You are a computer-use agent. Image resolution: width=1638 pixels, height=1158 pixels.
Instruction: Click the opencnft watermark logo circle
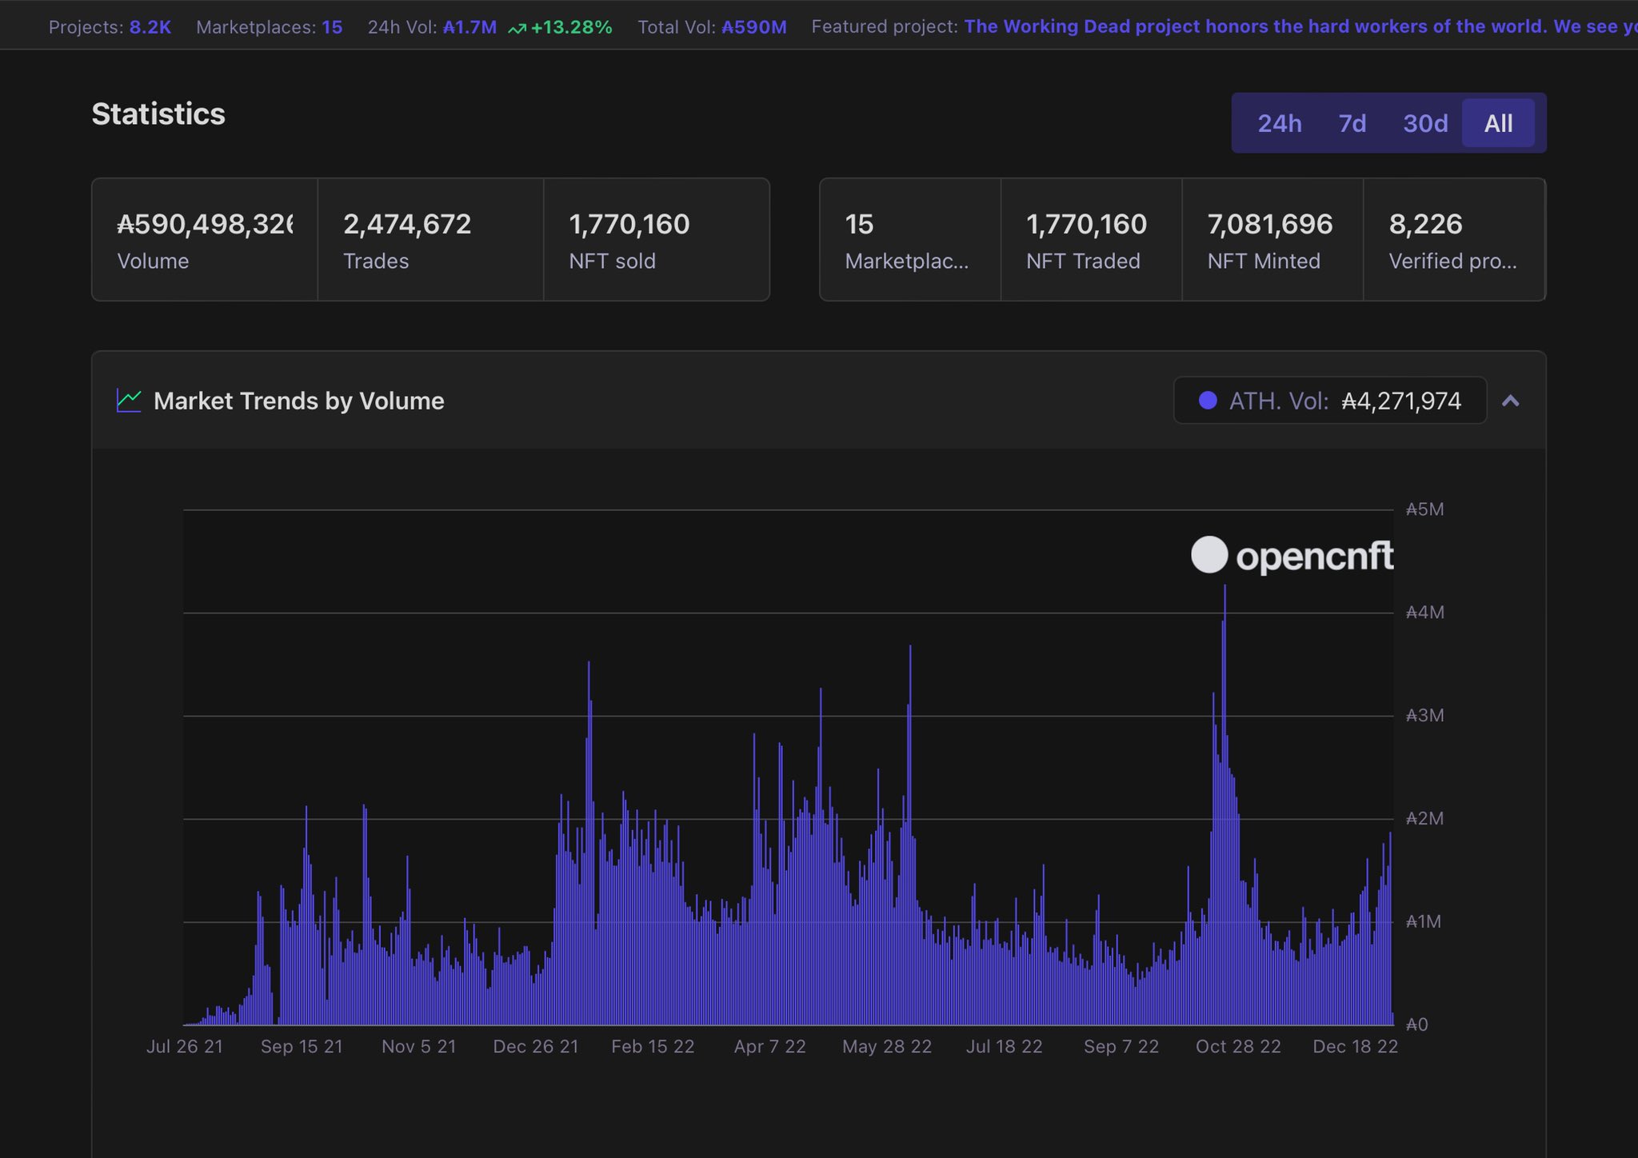1209,555
